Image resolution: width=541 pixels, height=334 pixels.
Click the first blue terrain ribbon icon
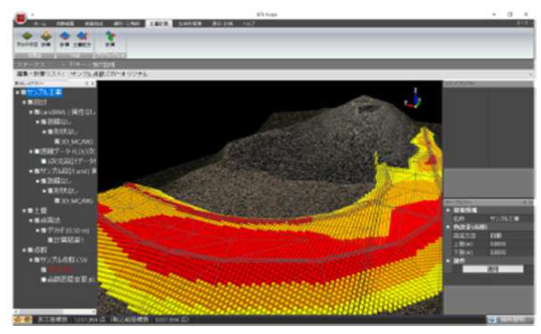pyautogui.click(x=65, y=36)
